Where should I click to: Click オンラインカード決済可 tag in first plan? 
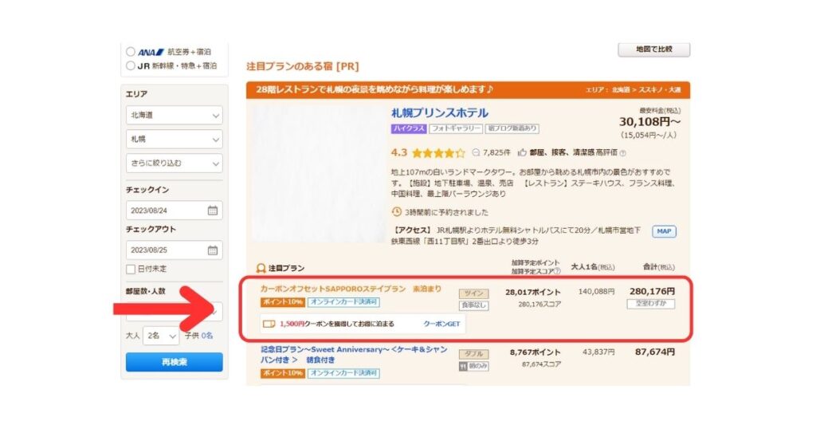point(343,302)
